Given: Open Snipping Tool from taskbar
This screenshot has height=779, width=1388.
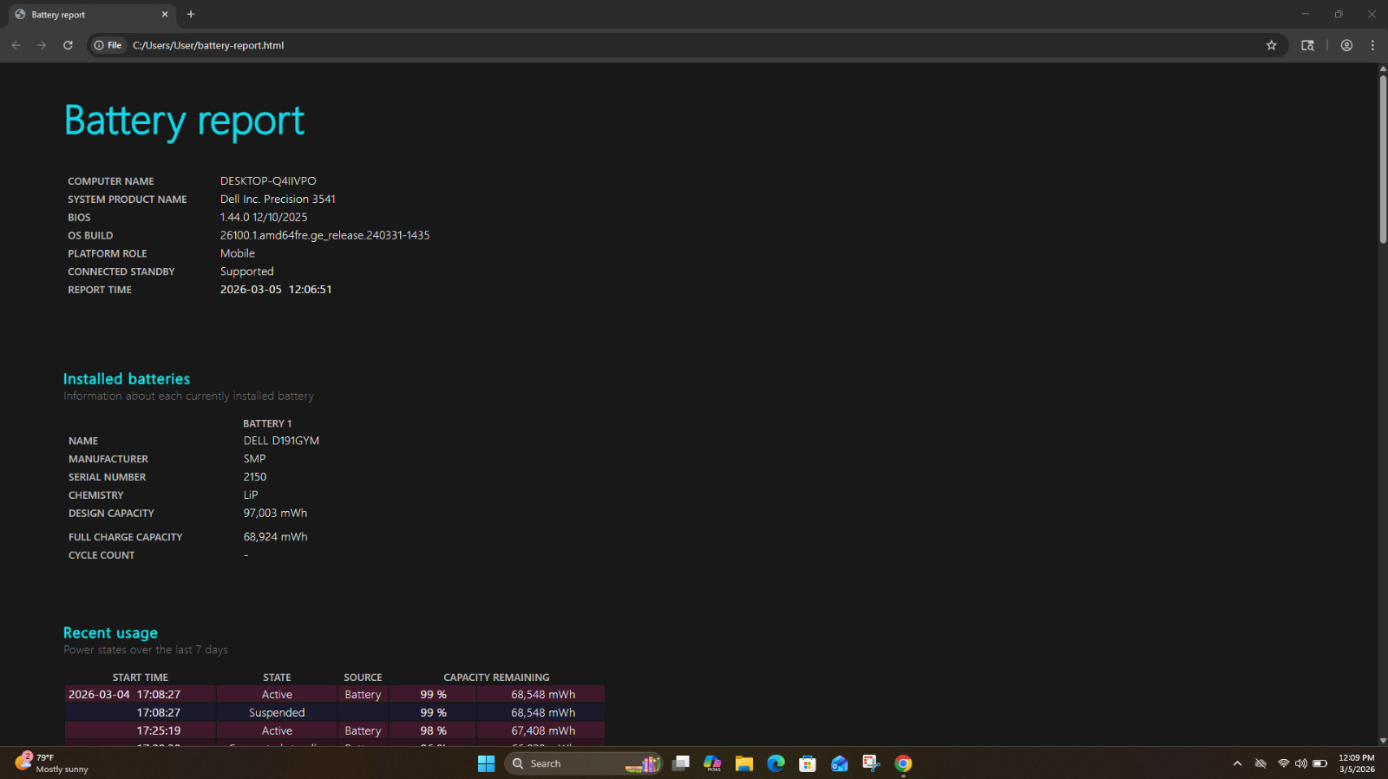Looking at the screenshot, I should point(871,763).
